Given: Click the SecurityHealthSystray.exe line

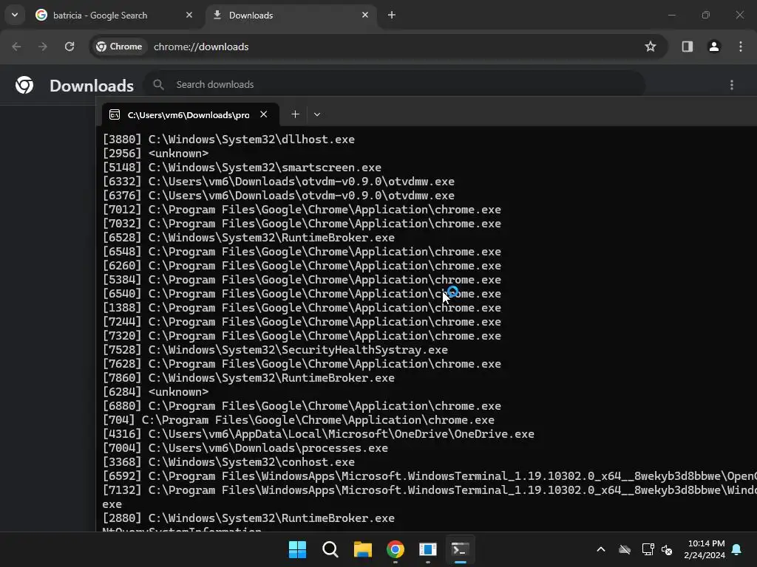Looking at the screenshot, I should 275,350.
